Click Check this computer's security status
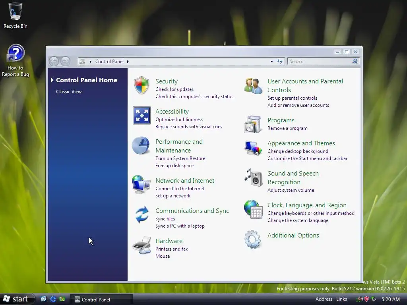Image resolution: width=407 pixels, height=305 pixels. coord(194,97)
